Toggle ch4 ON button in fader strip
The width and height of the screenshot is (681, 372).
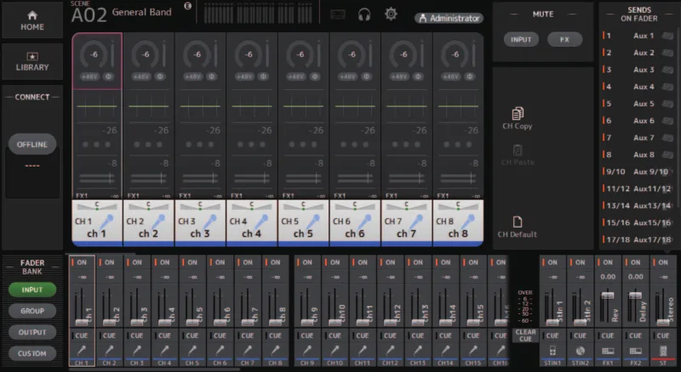[x=164, y=262]
